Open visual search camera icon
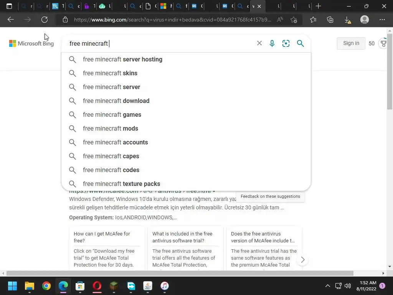Screen dimensions: 393x295 (x=286, y=43)
